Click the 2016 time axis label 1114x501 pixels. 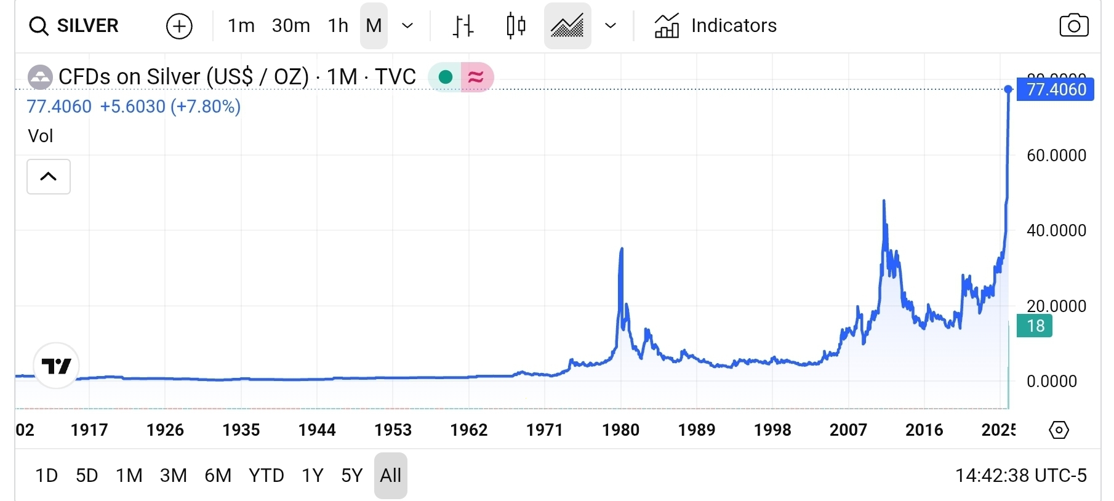[924, 430]
